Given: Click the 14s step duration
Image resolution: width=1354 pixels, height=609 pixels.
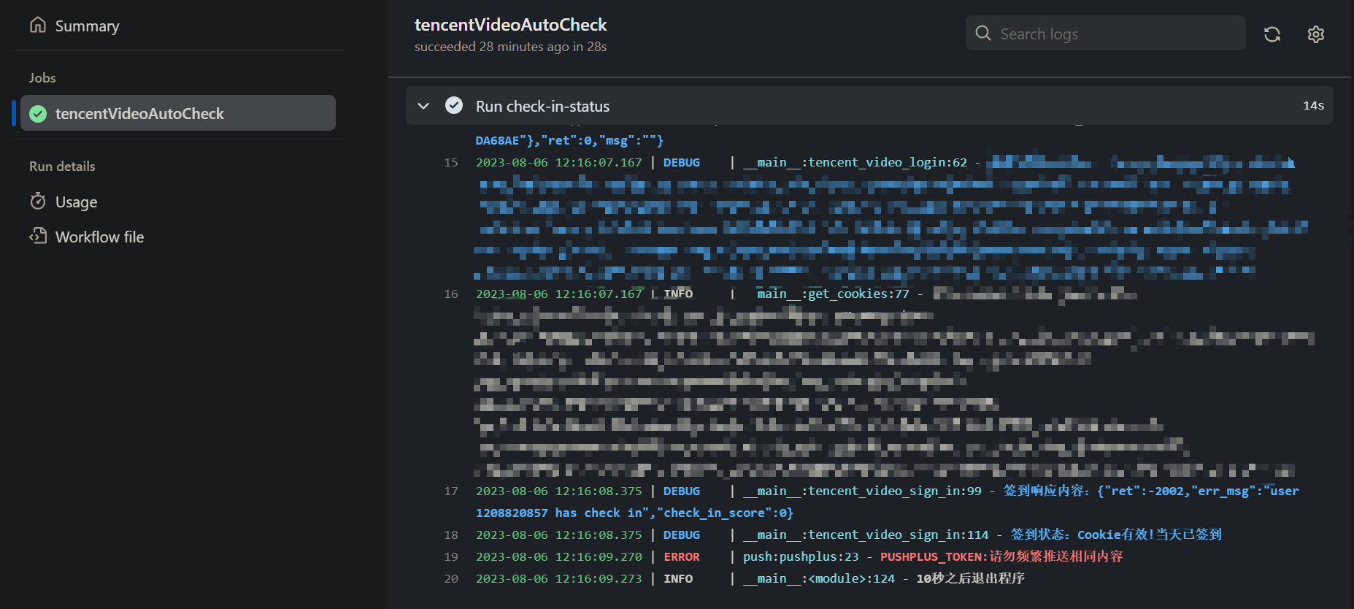Looking at the screenshot, I should [1313, 106].
